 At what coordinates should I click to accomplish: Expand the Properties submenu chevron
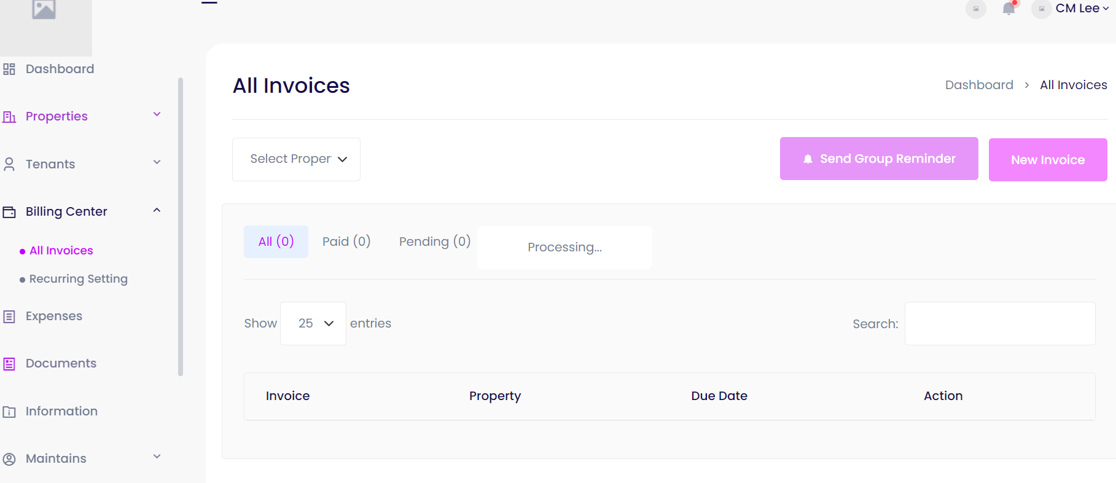[x=157, y=114]
